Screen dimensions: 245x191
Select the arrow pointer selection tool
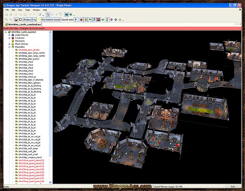(48, 15)
